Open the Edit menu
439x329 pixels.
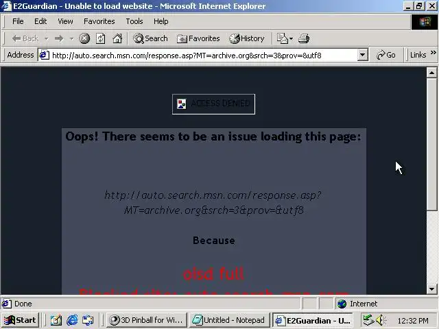(40, 21)
